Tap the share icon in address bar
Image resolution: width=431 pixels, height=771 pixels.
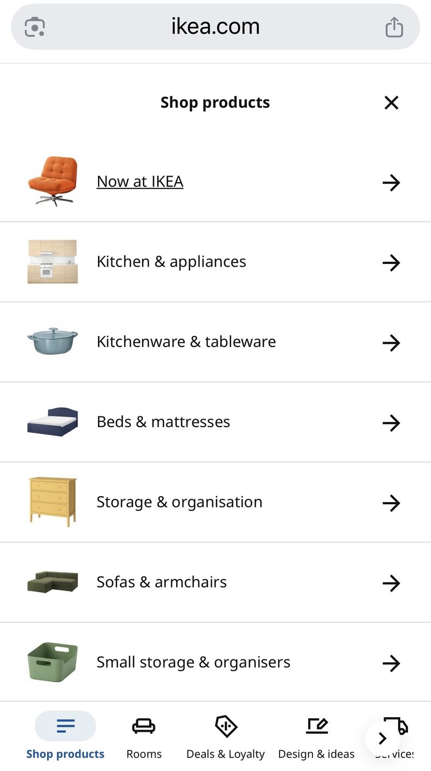pos(394,27)
